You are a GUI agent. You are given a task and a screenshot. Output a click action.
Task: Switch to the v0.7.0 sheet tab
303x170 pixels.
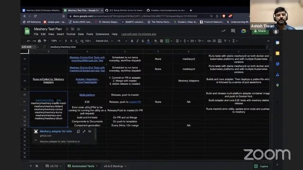tap(53, 166)
